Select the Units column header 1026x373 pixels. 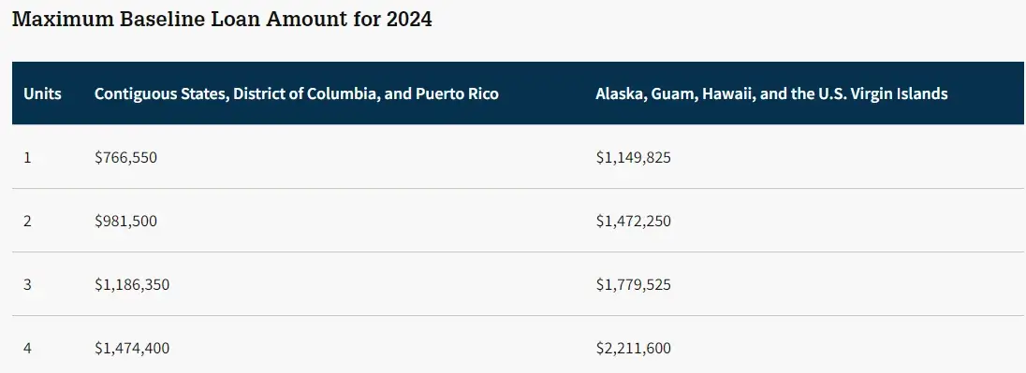click(x=42, y=93)
